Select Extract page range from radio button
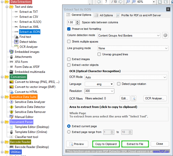Screen dimensions: 173x156 [x=69, y=132]
